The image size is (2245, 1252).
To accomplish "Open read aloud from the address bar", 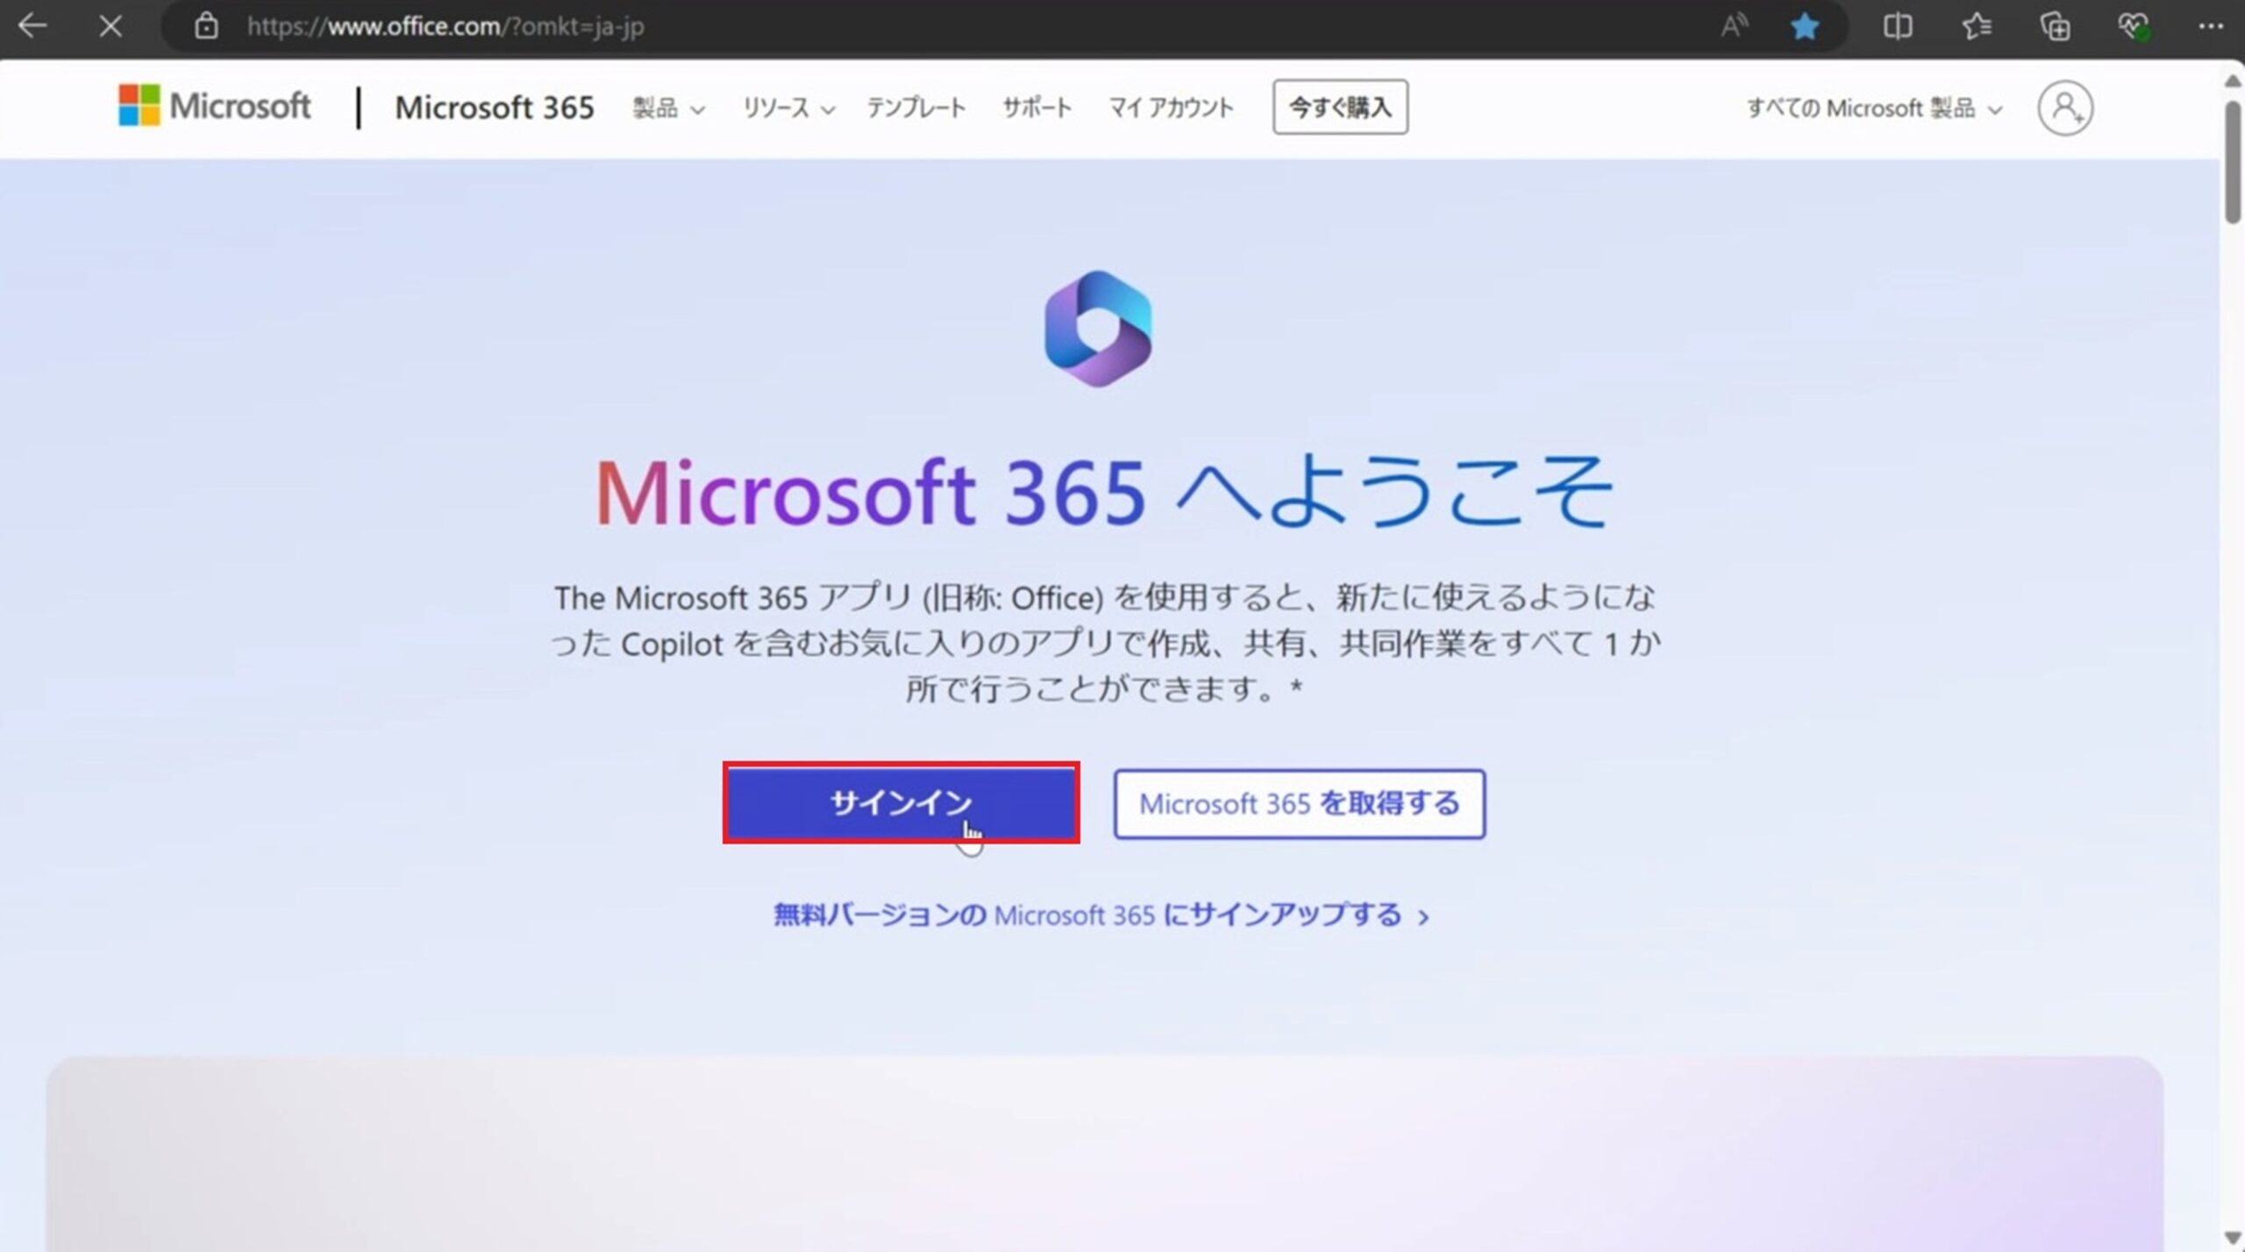I will pyautogui.click(x=1734, y=26).
